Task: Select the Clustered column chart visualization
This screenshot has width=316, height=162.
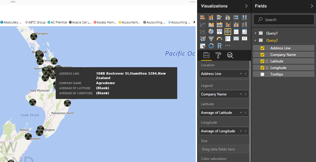Action: (x=228, y=17)
